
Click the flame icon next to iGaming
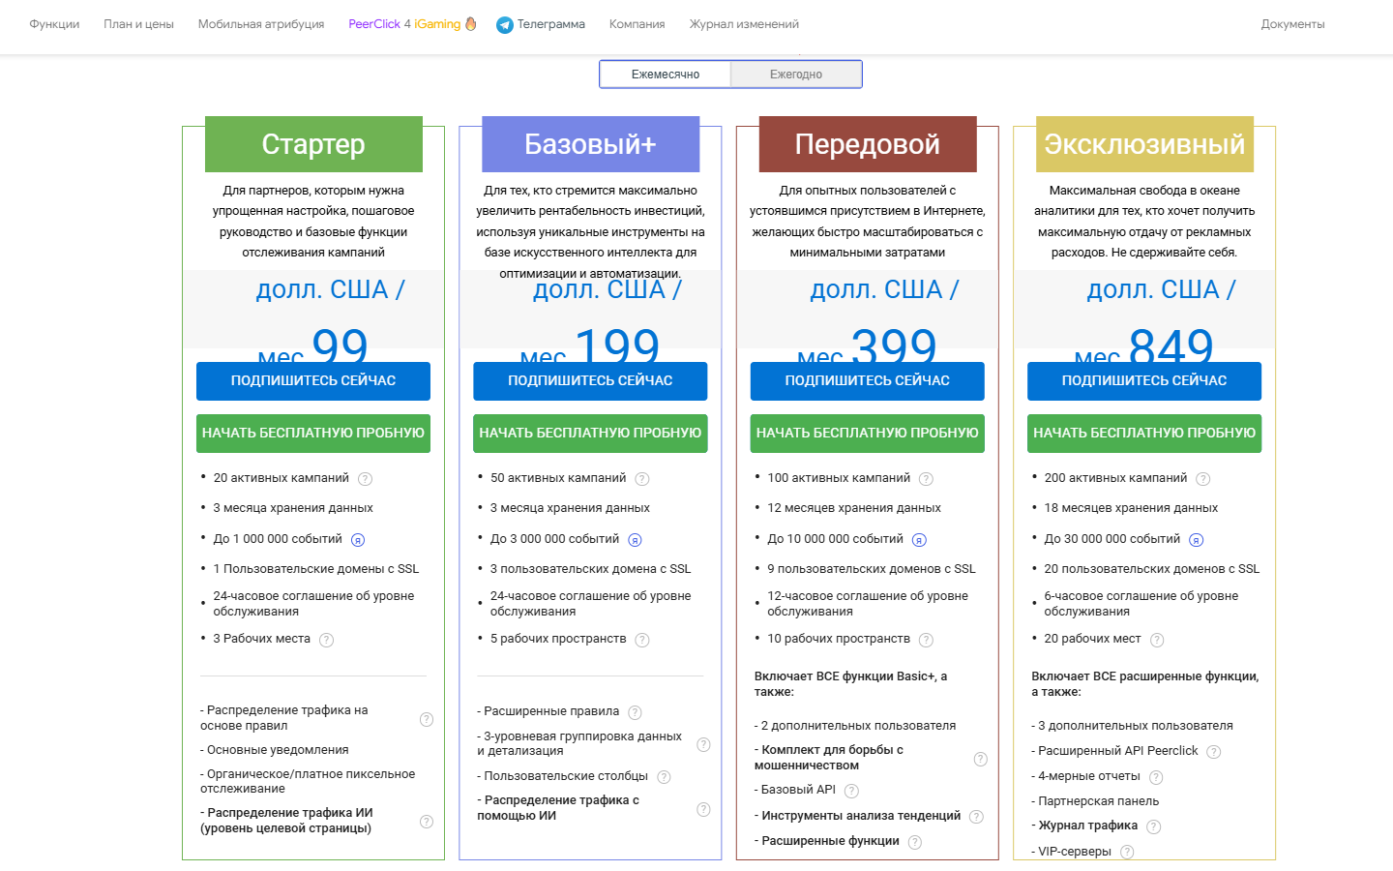coord(471,24)
